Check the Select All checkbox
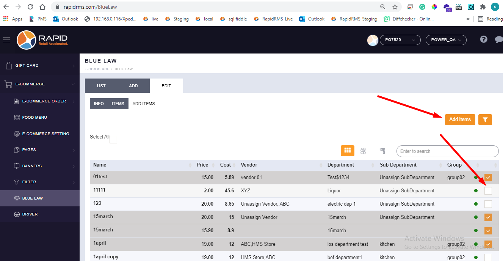Image resolution: width=503 pixels, height=261 pixels. pyautogui.click(x=113, y=140)
